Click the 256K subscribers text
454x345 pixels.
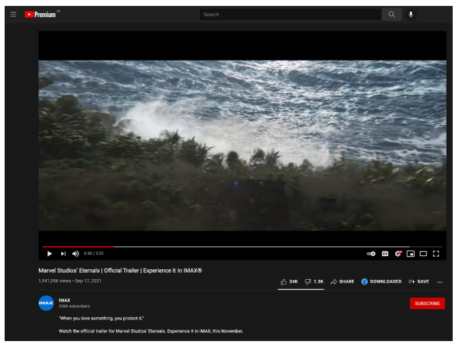[74, 306]
